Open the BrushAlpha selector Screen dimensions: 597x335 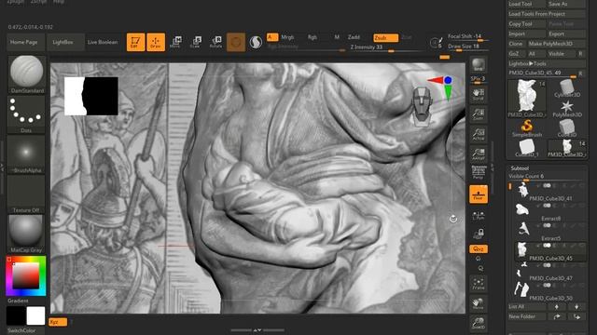[x=26, y=154]
